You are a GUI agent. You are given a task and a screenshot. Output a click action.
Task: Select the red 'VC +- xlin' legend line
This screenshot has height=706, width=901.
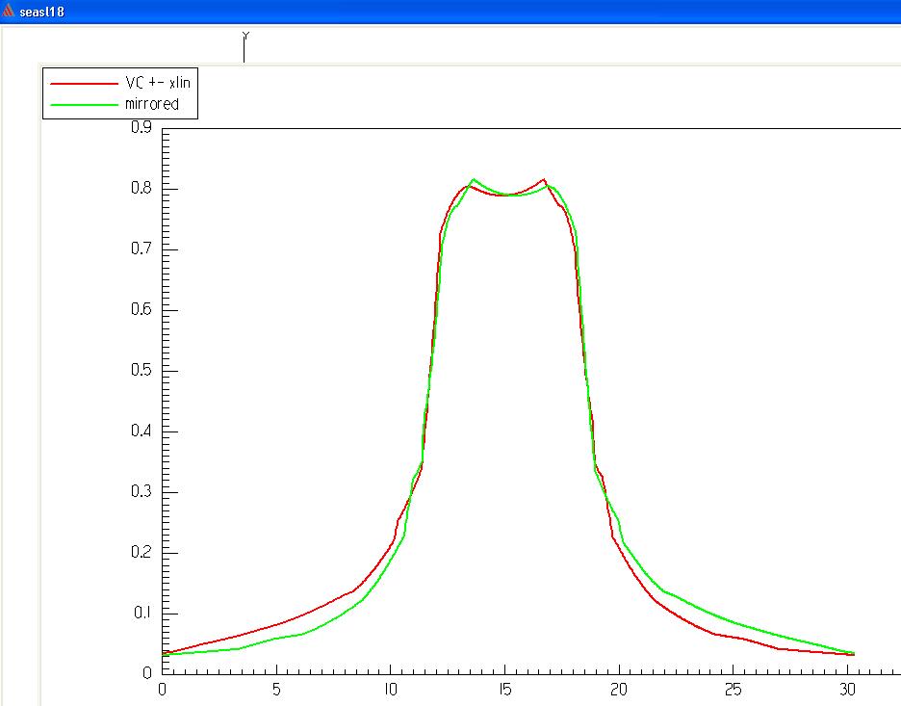tap(84, 84)
